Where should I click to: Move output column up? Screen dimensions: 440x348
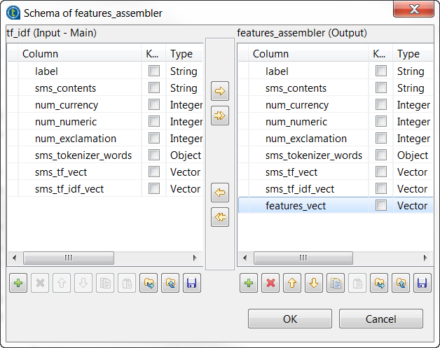[x=291, y=283]
